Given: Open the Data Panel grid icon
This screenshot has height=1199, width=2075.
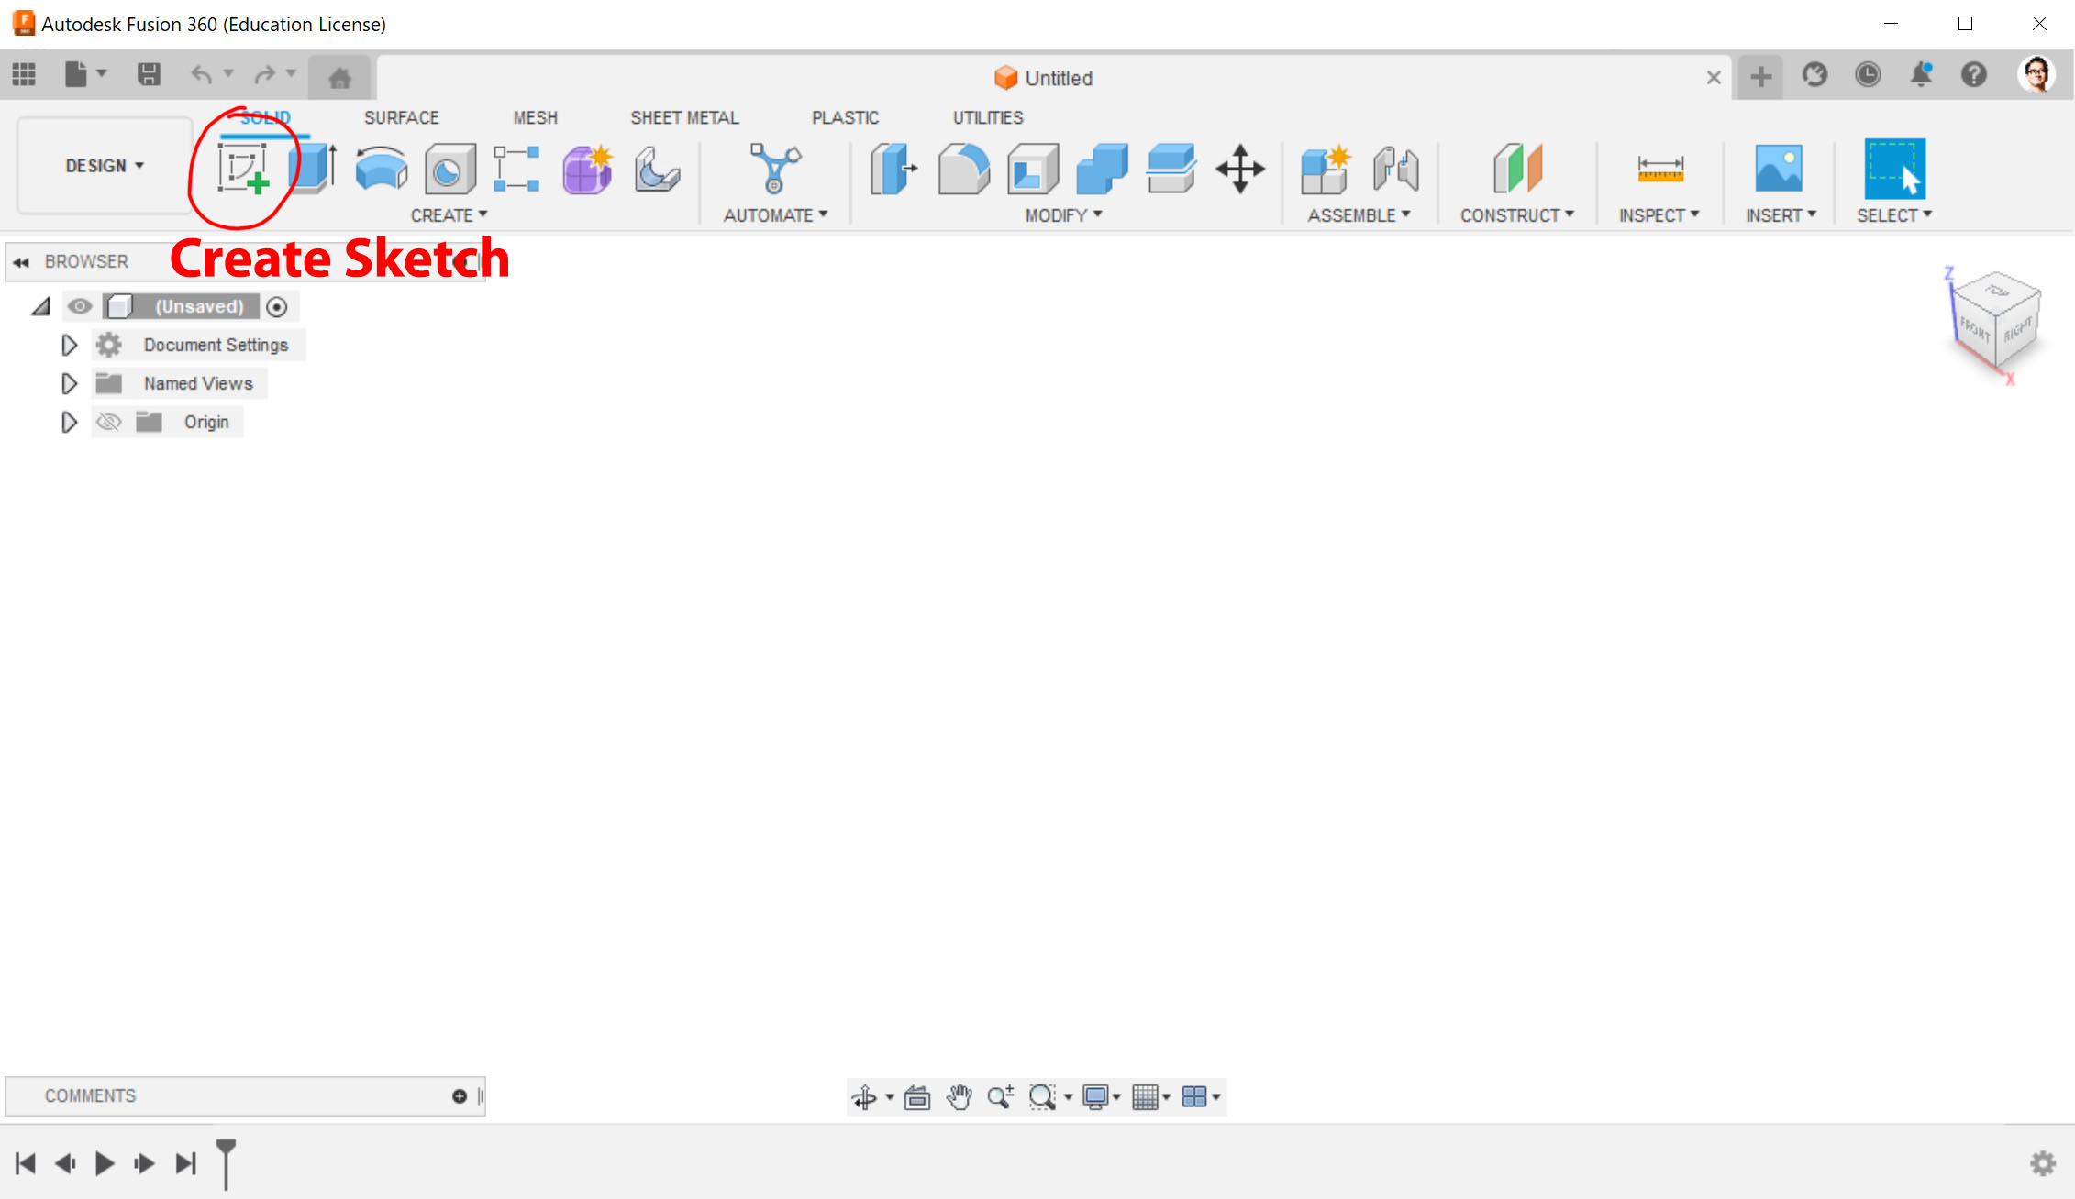Looking at the screenshot, I should click(x=24, y=74).
